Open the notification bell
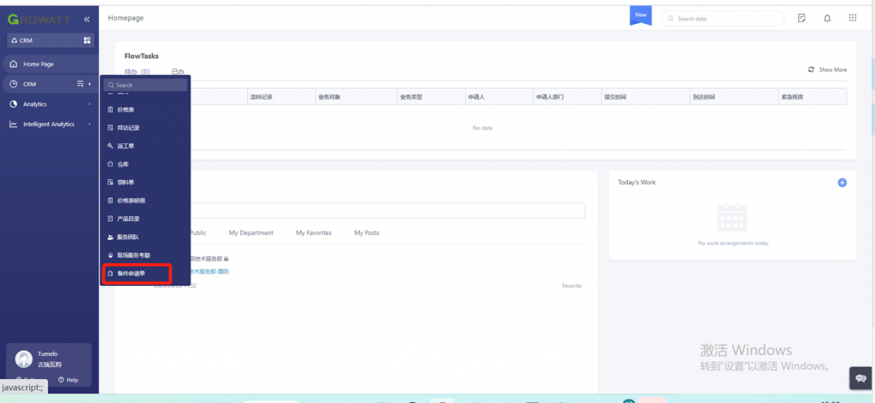 pyautogui.click(x=827, y=18)
